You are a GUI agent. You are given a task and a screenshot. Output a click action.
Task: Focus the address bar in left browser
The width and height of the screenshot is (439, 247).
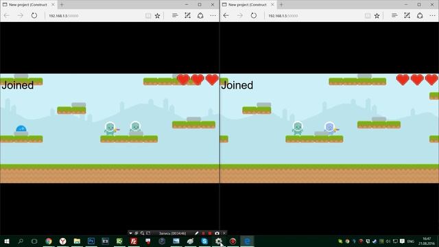pos(94,16)
